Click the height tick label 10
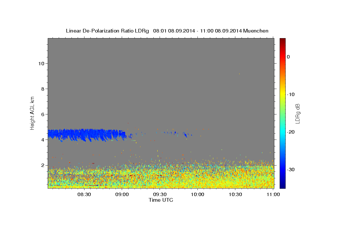The height and width of the screenshot is (226, 339). click(41, 63)
